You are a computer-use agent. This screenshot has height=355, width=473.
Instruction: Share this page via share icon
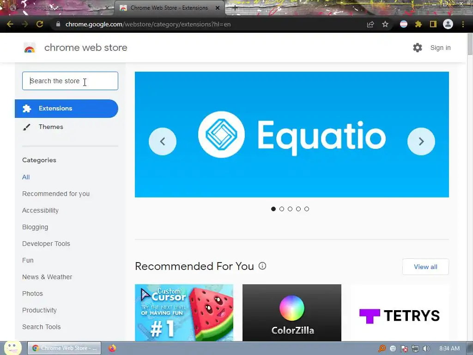pyautogui.click(x=370, y=24)
